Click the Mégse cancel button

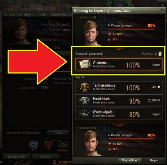[153, 160]
